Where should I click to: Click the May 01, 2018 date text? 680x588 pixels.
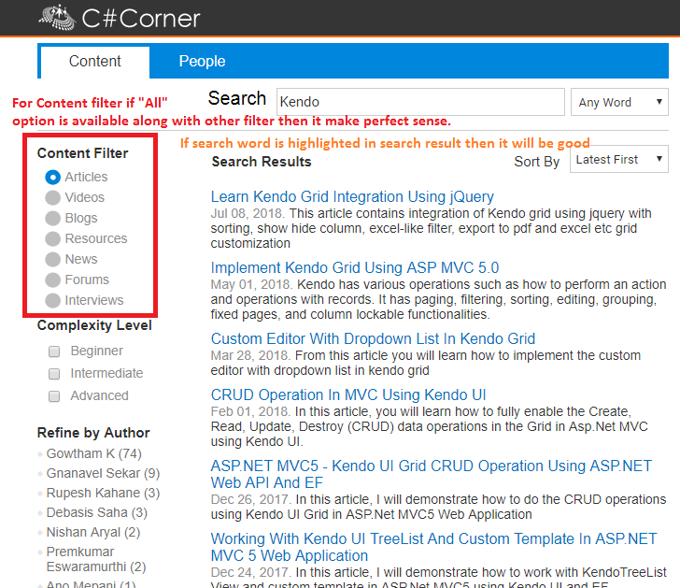[x=251, y=285]
